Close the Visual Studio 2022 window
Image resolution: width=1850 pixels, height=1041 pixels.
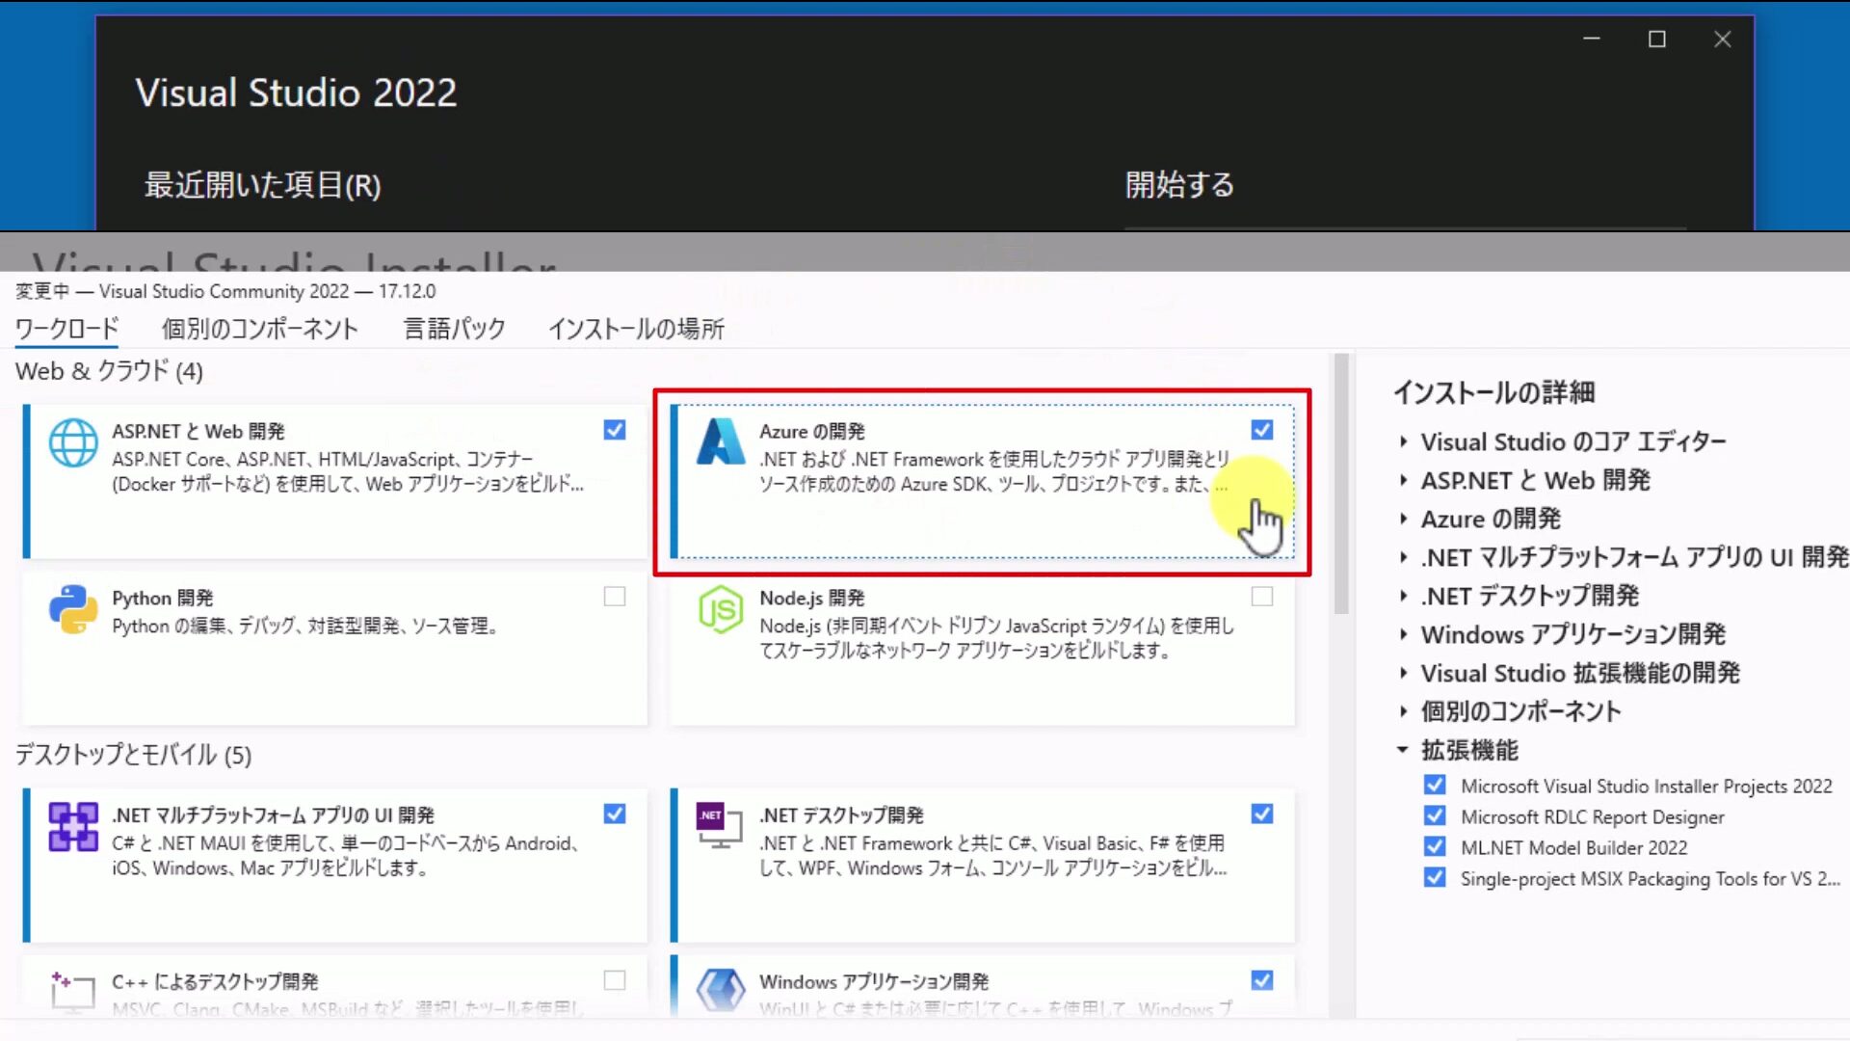pos(1723,39)
